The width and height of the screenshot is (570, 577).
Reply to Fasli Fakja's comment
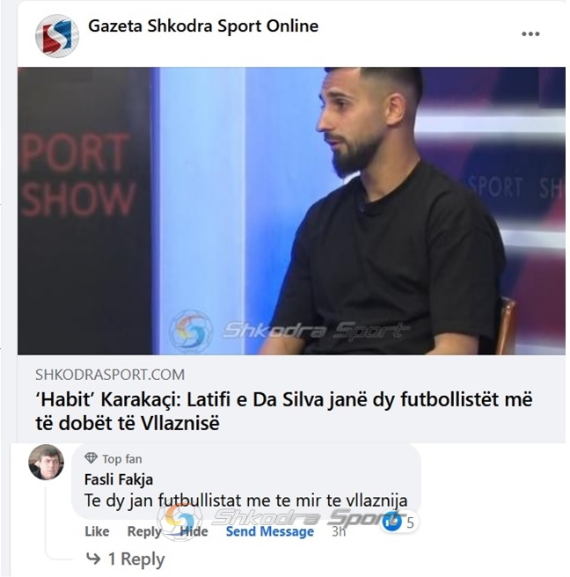click(144, 531)
